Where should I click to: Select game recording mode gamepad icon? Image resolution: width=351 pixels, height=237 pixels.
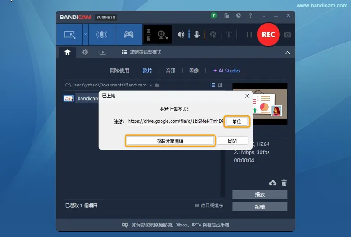coord(129,35)
